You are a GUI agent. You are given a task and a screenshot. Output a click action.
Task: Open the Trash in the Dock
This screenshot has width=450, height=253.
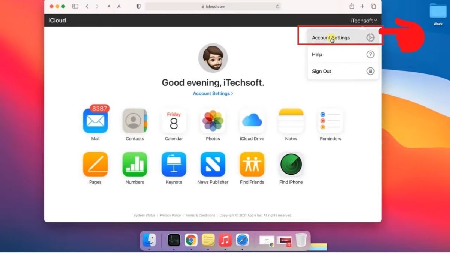point(301,240)
